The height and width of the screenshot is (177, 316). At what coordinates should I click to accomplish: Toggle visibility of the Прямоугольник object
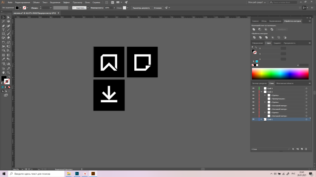[253, 98]
